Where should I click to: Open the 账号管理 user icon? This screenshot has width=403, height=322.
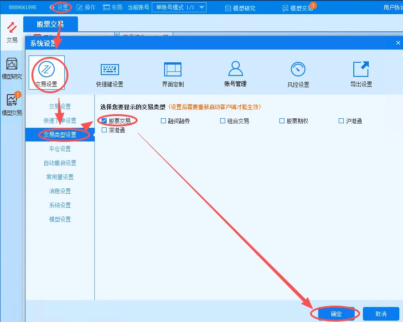[235, 73]
